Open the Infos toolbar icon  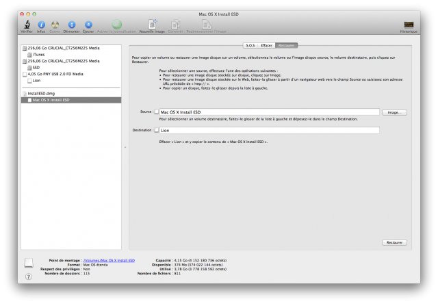[x=41, y=25]
